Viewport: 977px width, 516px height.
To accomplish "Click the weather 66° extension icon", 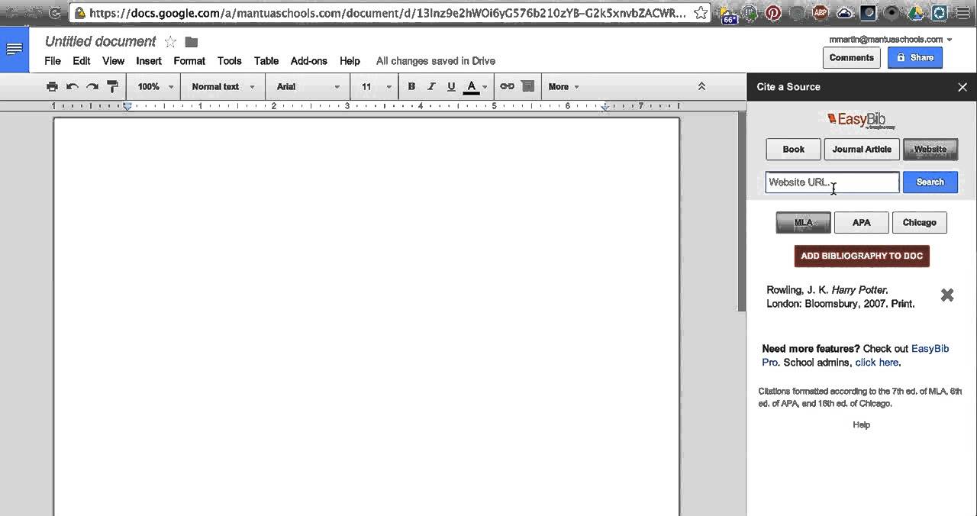I will click(x=729, y=15).
